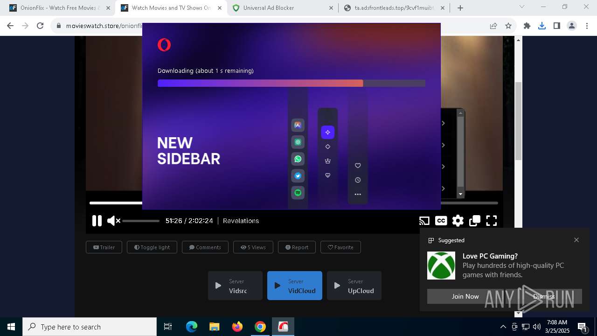Dismiss the Love PC Gaming notification
Image resolution: width=597 pixels, height=336 pixels.
(544, 296)
